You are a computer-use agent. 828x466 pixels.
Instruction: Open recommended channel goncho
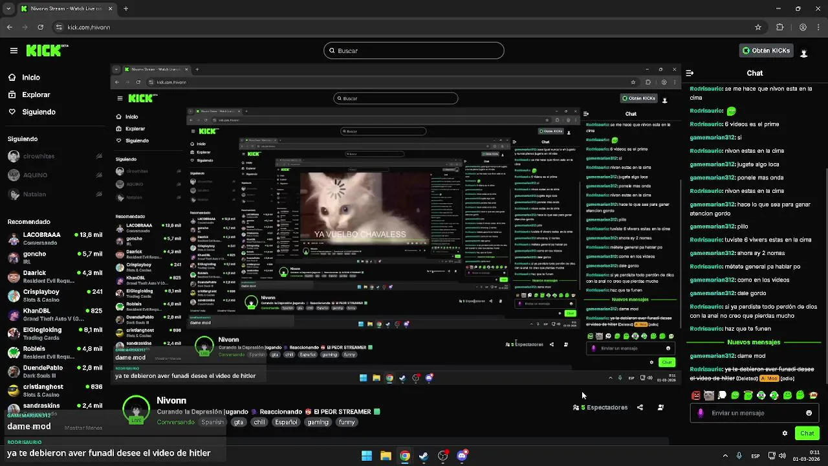tap(54, 257)
